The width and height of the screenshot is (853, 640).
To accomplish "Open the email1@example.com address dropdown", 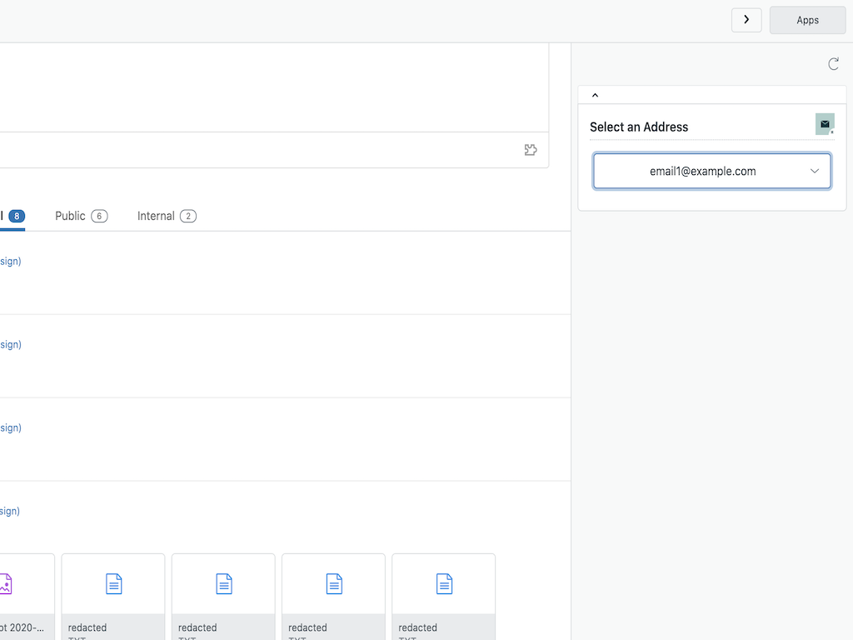I will (711, 171).
